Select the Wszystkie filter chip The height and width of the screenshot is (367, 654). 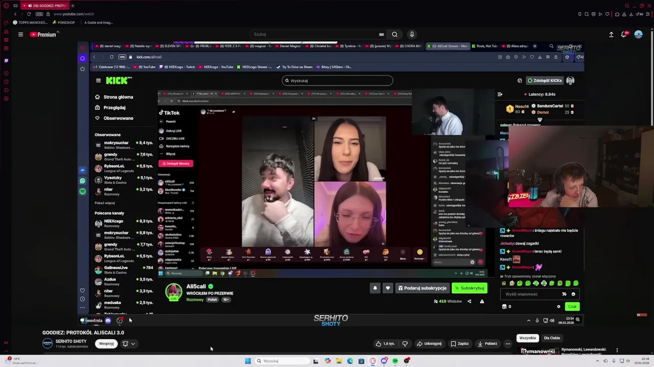(527, 338)
